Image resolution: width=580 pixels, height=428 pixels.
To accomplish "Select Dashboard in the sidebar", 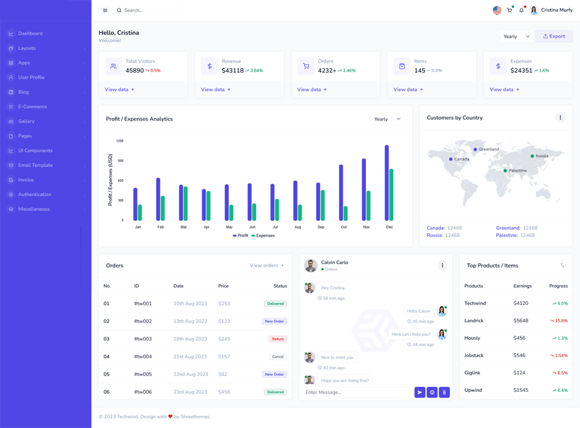I will point(30,34).
